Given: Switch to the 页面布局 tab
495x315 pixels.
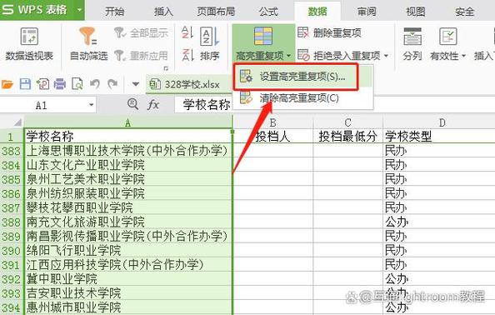Looking at the screenshot, I should click(x=216, y=12).
